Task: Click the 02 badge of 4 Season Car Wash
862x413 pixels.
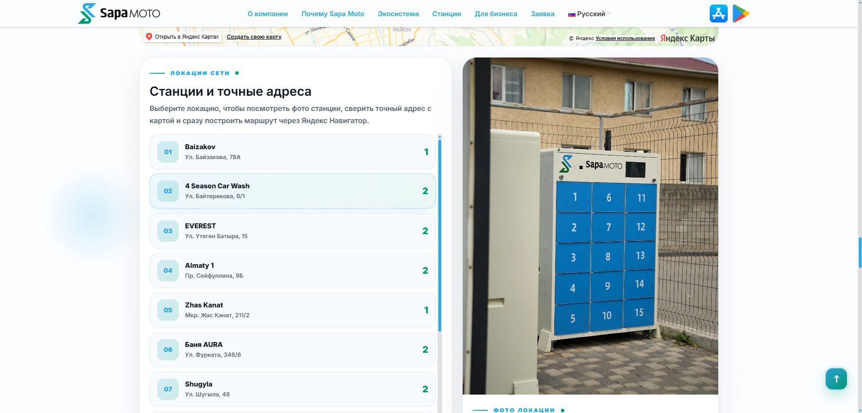Action: click(x=168, y=191)
